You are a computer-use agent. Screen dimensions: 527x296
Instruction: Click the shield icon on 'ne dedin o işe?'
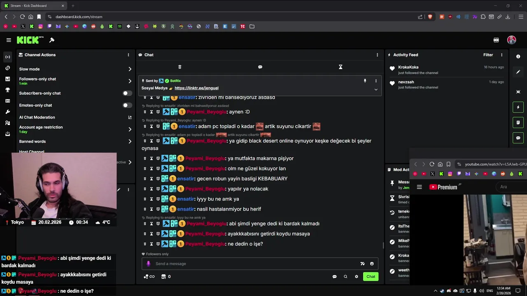click(158, 244)
